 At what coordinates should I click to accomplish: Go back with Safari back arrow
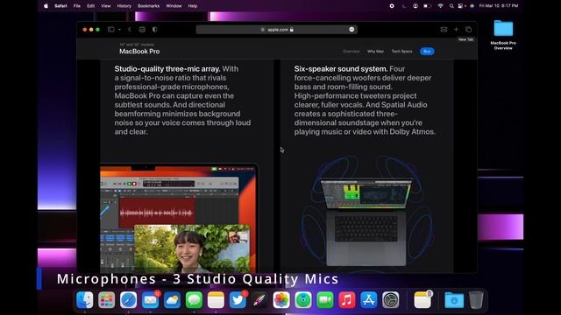click(130, 30)
